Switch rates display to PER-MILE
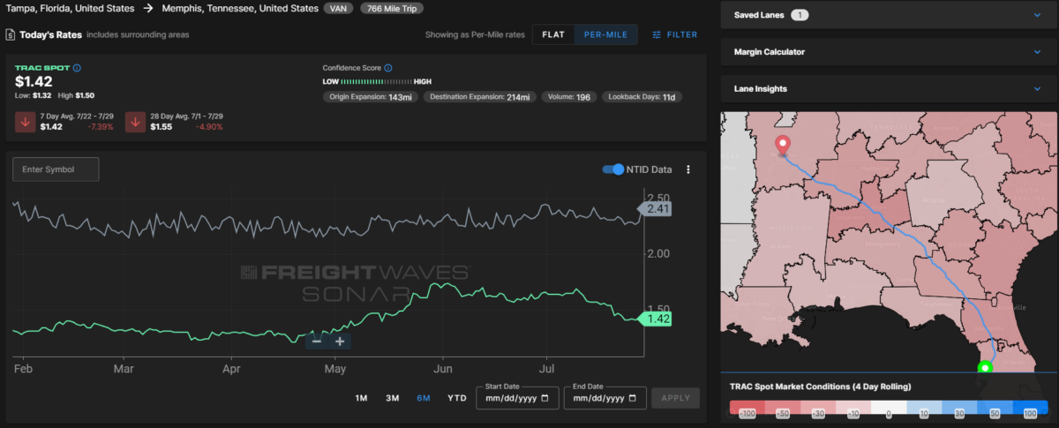The image size is (1059, 428). click(605, 34)
